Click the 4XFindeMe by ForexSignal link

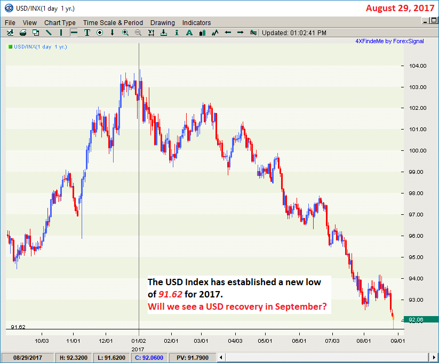point(389,41)
